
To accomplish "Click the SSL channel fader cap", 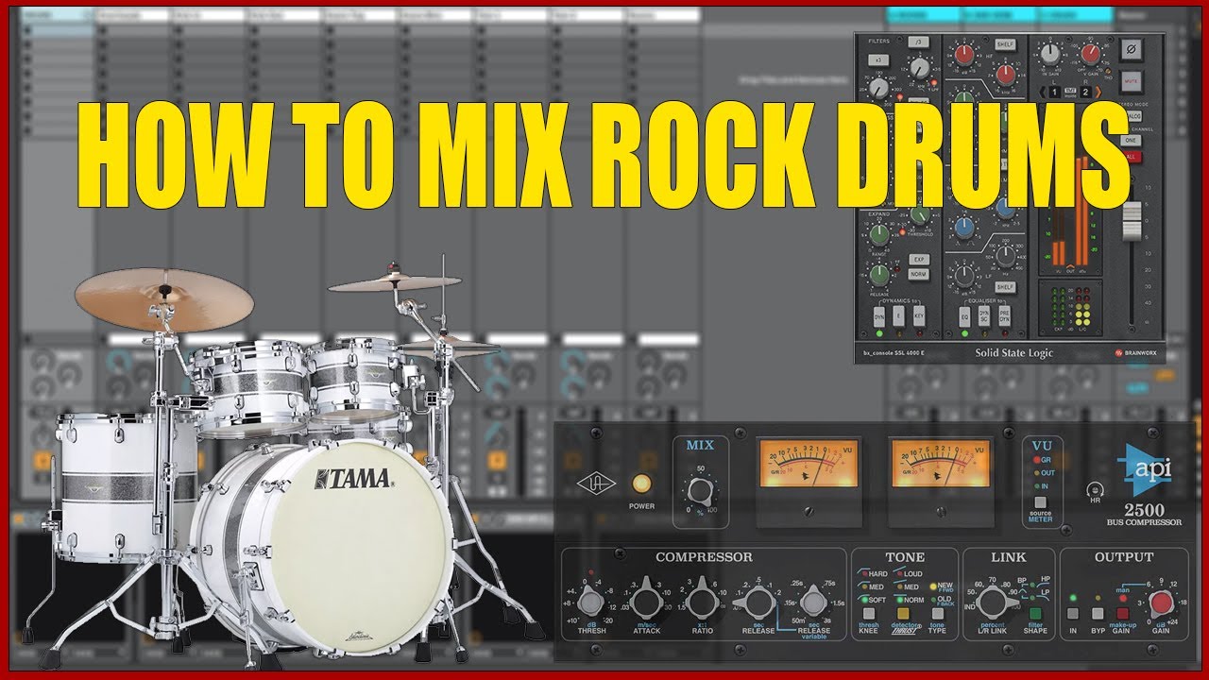I will pyautogui.click(x=1132, y=222).
